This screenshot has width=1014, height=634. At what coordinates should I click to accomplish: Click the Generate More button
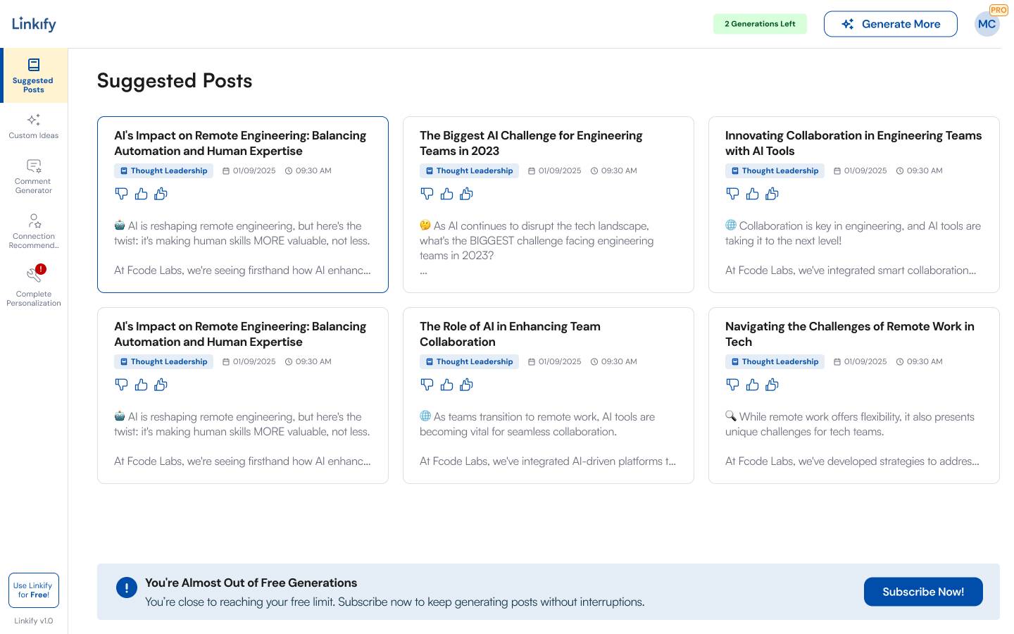pos(890,24)
